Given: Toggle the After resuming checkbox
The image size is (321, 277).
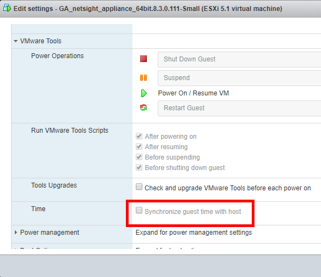Looking at the screenshot, I should click(139, 146).
